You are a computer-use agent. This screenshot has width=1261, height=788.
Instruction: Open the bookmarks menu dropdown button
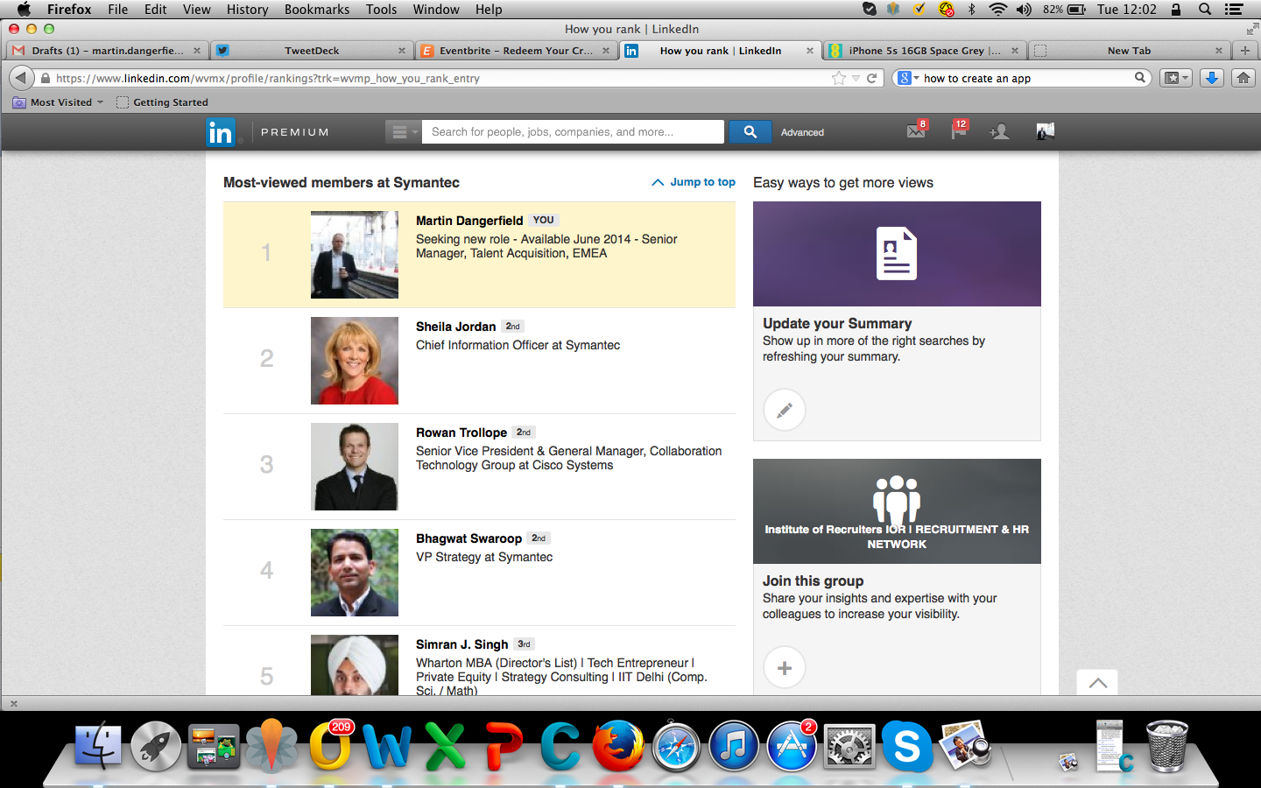pyautogui.click(x=1176, y=78)
